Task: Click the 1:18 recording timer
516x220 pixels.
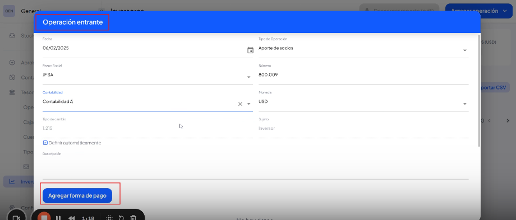Action: point(88,218)
